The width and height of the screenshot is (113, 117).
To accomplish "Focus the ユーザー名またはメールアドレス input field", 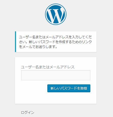I will point(56,75).
